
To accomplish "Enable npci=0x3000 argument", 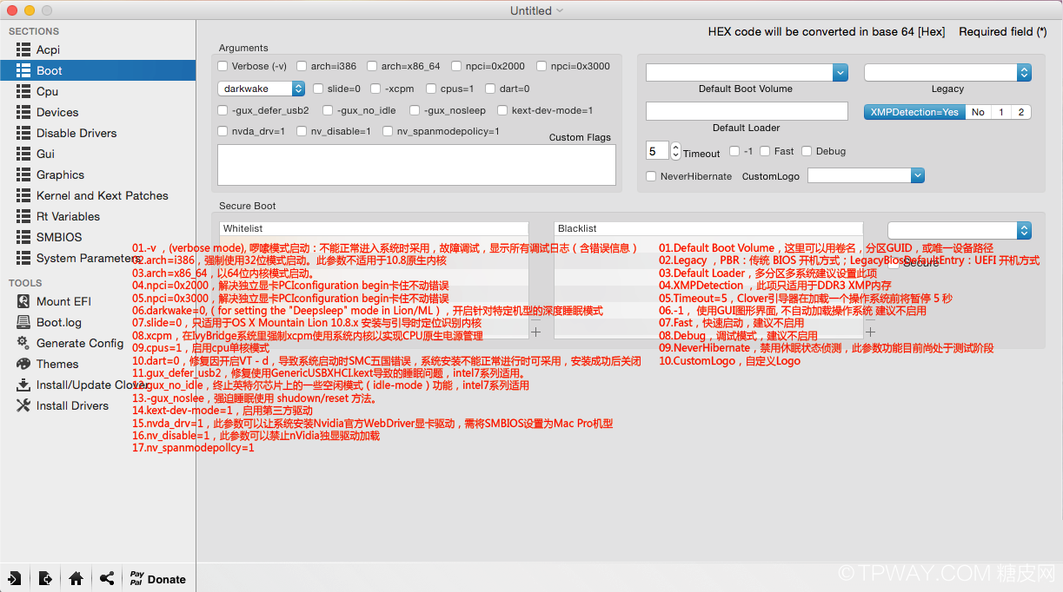I will pos(541,66).
